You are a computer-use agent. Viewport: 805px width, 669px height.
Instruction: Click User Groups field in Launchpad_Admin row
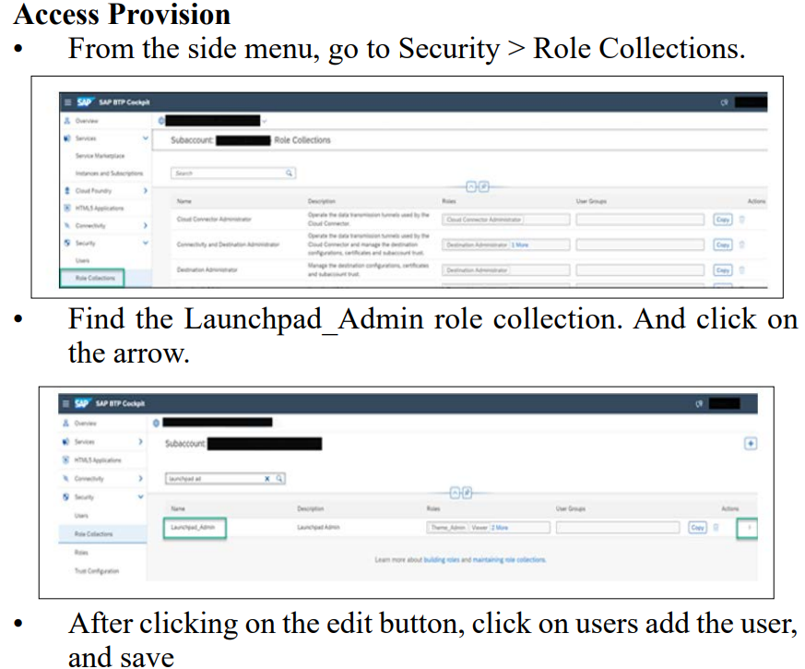(x=618, y=528)
